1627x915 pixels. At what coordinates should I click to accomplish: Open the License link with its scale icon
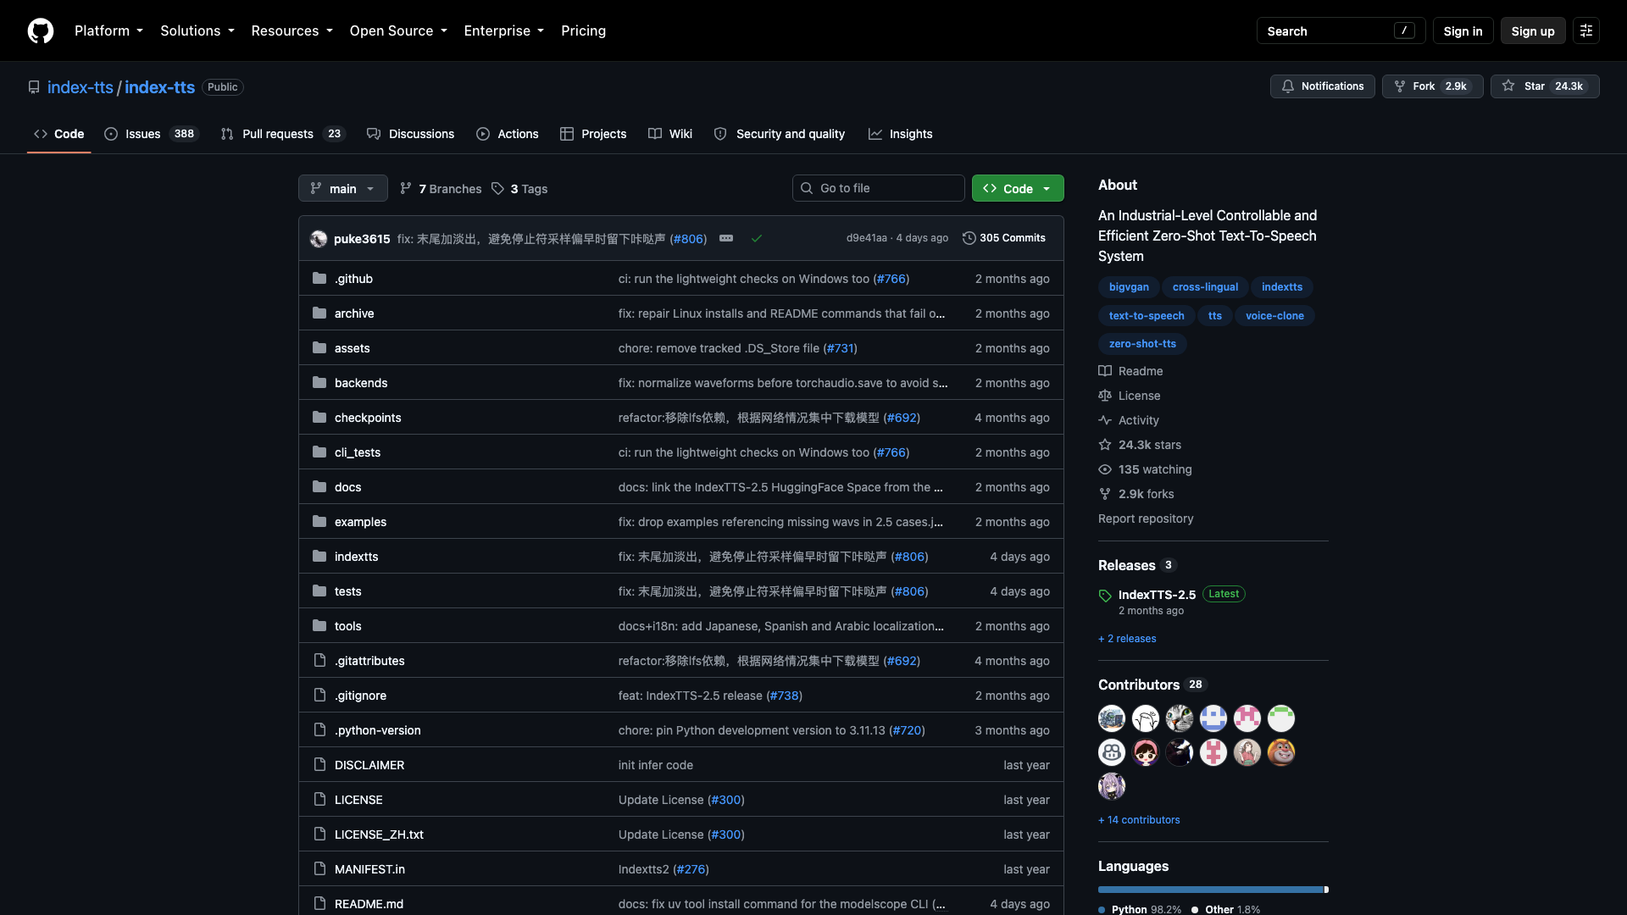(1130, 396)
